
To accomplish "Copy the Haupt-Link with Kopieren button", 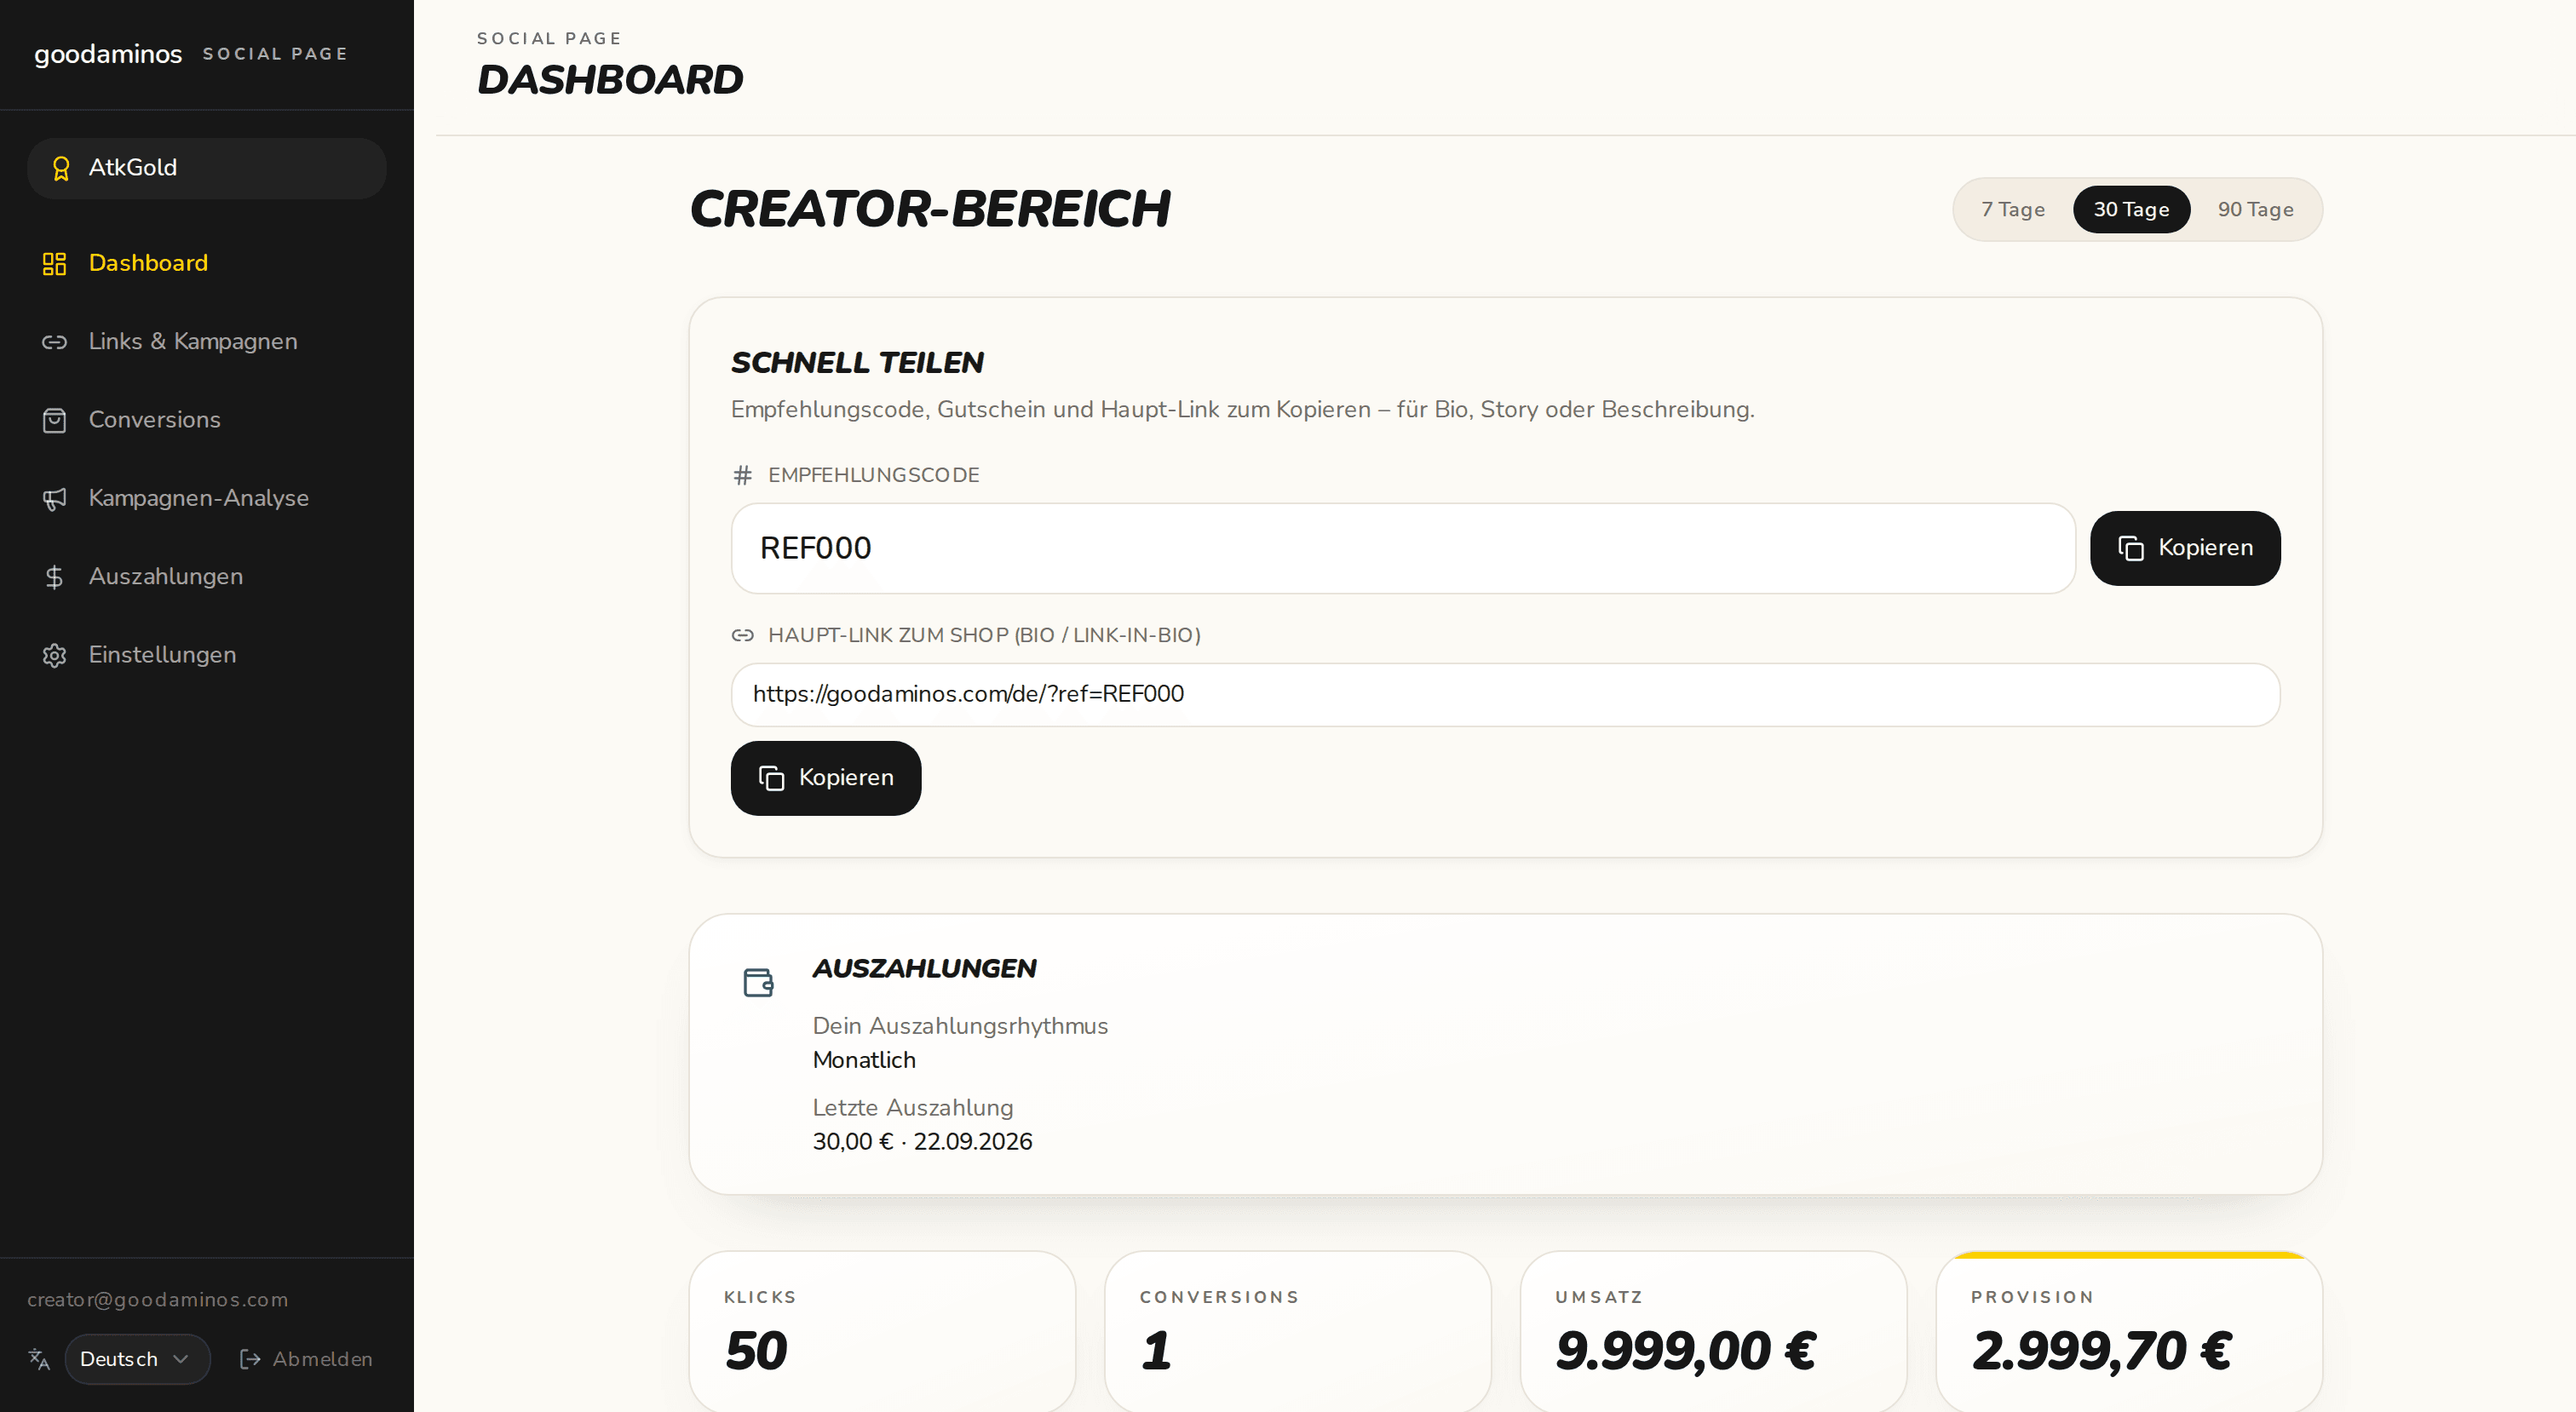I will tap(826, 778).
